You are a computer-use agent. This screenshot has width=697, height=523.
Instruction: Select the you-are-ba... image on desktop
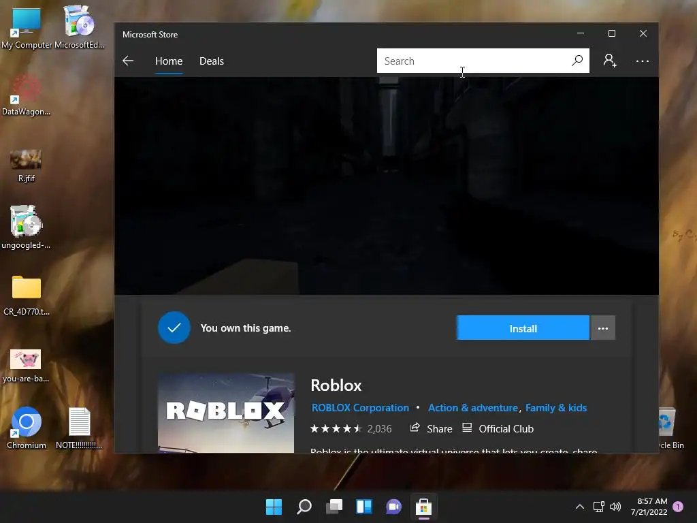[26, 366]
